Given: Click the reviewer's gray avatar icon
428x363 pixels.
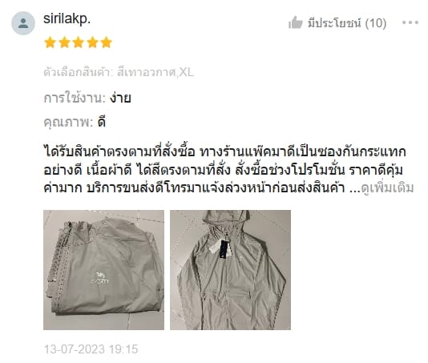Looking at the screenshot, I should point(23,23).
